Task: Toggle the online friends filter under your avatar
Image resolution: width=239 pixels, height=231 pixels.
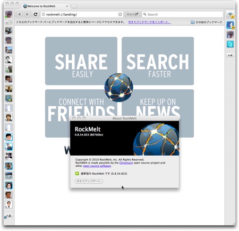Action: click(x=11, y=22)
